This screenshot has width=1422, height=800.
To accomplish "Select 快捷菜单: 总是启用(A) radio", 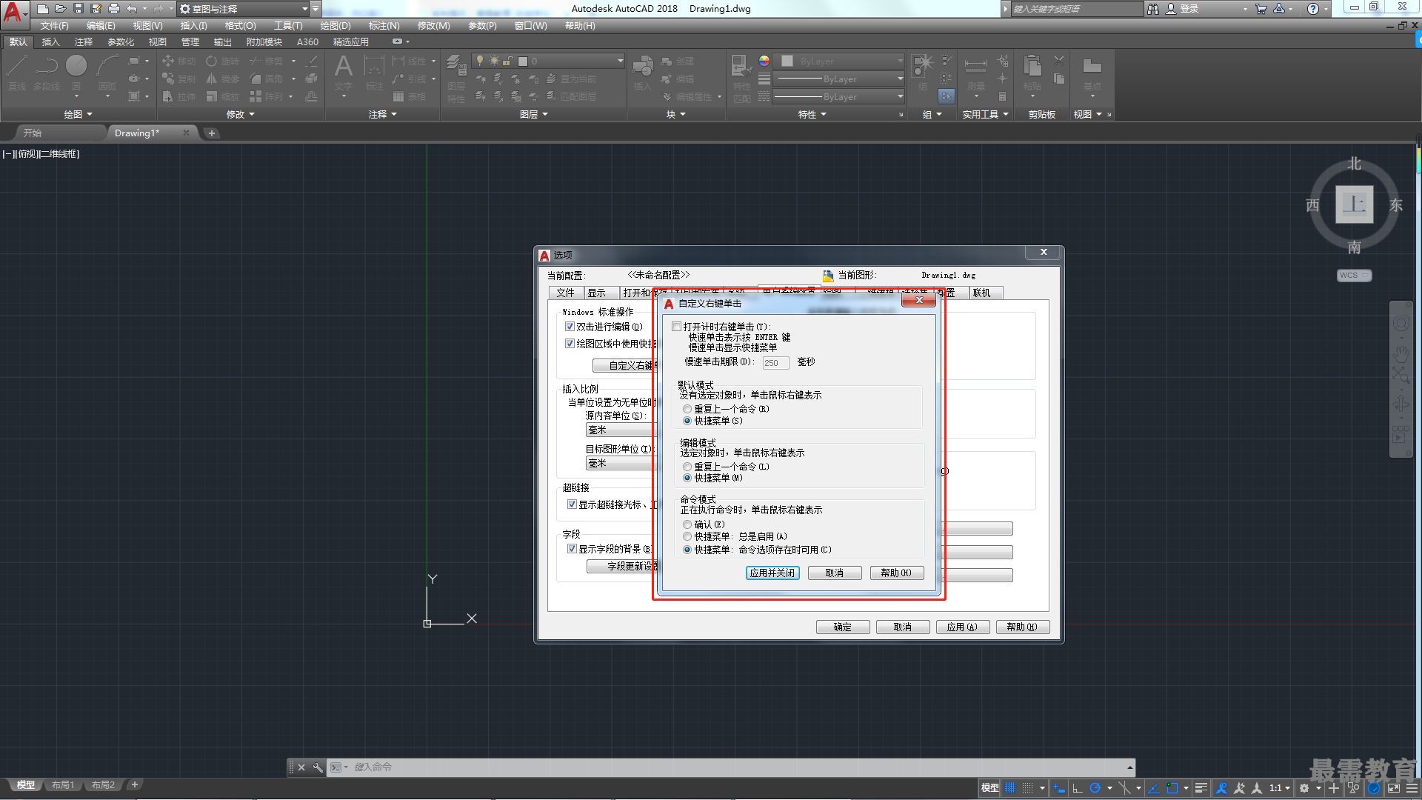I will [687, 536].
